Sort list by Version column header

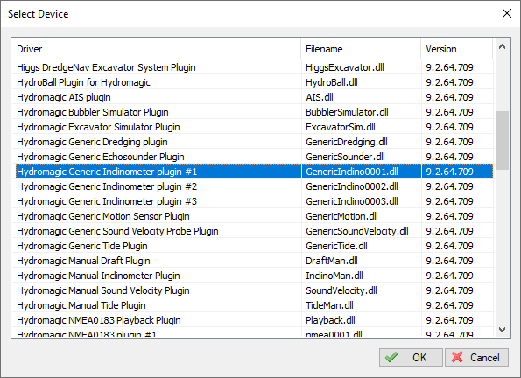point(457,49)
